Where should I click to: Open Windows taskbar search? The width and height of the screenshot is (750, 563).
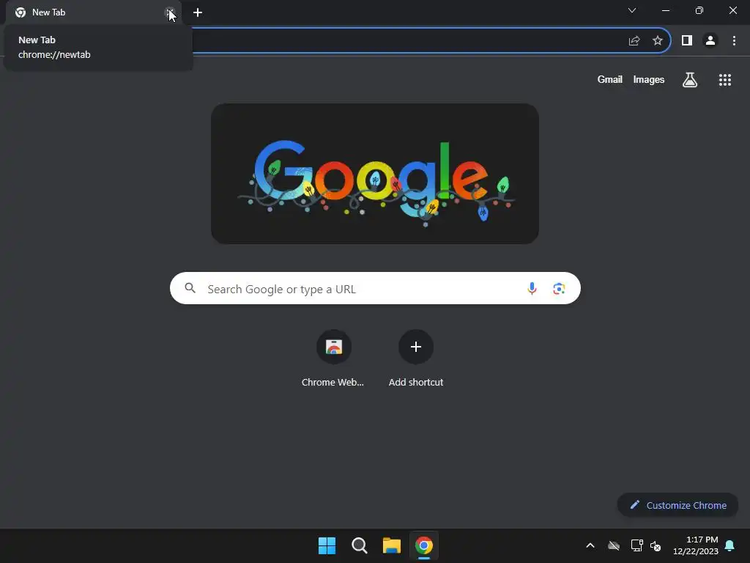click(359, 545)
